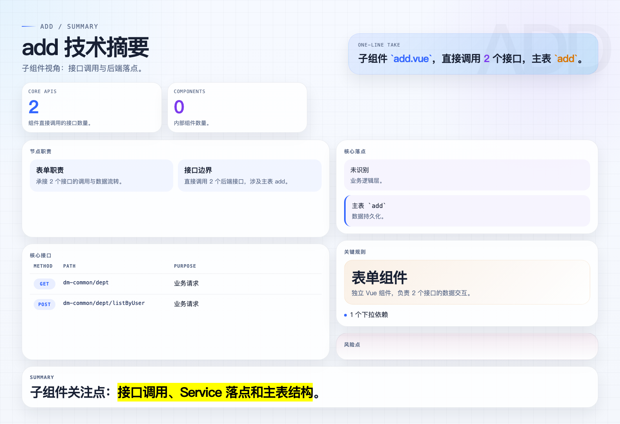Click the text '内部组件数量。'
The image size is (620, 424).
[x=193, y=123]
